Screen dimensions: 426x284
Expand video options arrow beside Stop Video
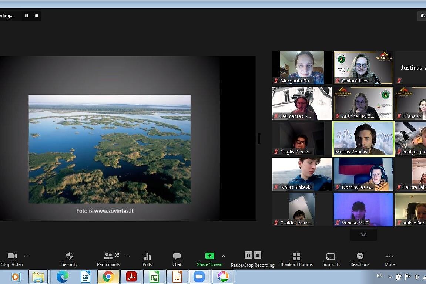26,256
